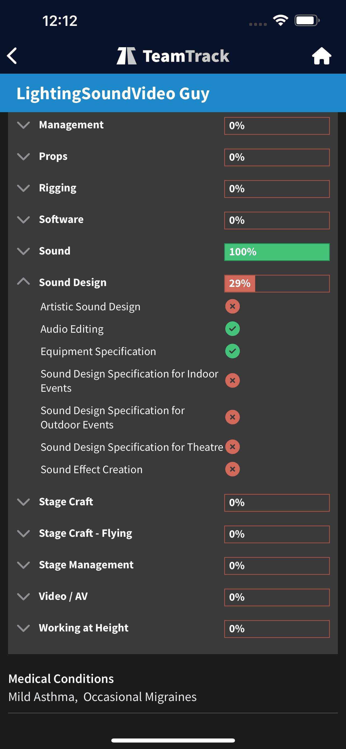Go to the home screen icon
The height and width of the screenshot is (749, 346).
point(321,56)
